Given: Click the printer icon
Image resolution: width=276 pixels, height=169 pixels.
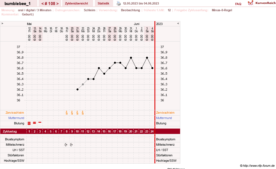Looking at the screenshot, I should [x=119, y=4].
